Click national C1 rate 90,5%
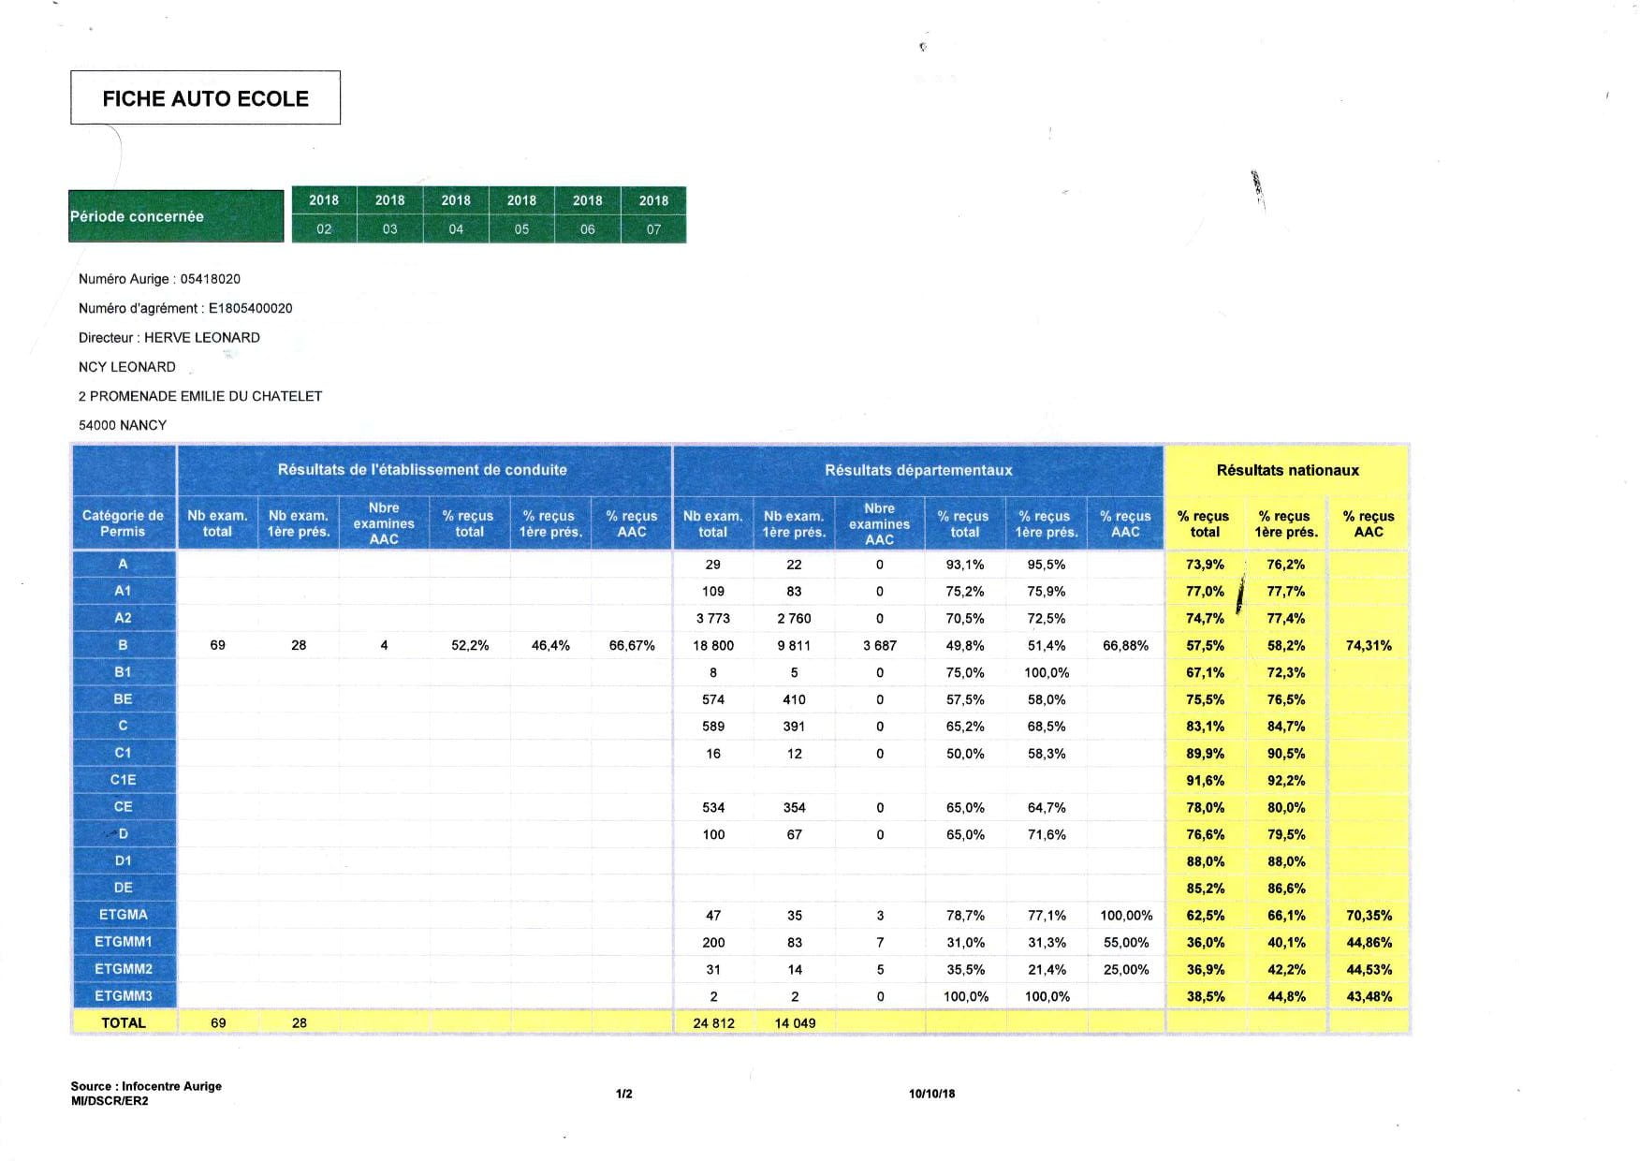Viewport: 1640px width, 1161px height. (1286, 754)
